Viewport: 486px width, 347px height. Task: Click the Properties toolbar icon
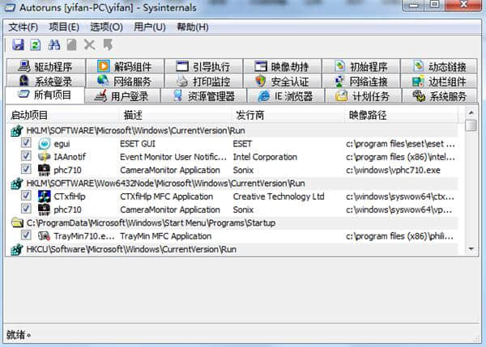[71, 44]
